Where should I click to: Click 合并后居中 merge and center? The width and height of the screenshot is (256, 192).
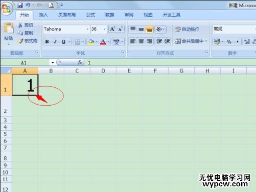pos(189,41)
